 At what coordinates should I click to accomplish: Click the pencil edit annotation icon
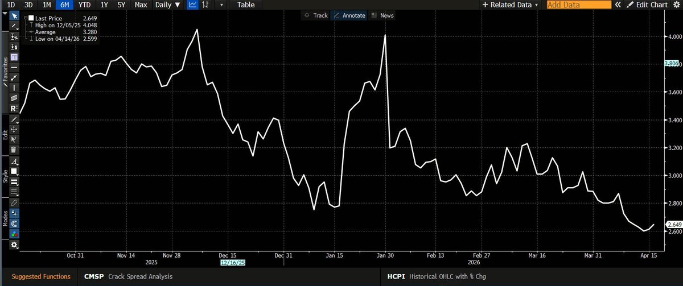pos(14,118)
